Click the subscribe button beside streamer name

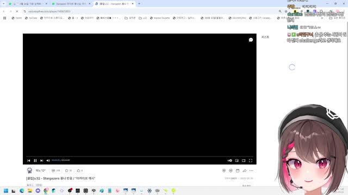click(x=55, y=171)
